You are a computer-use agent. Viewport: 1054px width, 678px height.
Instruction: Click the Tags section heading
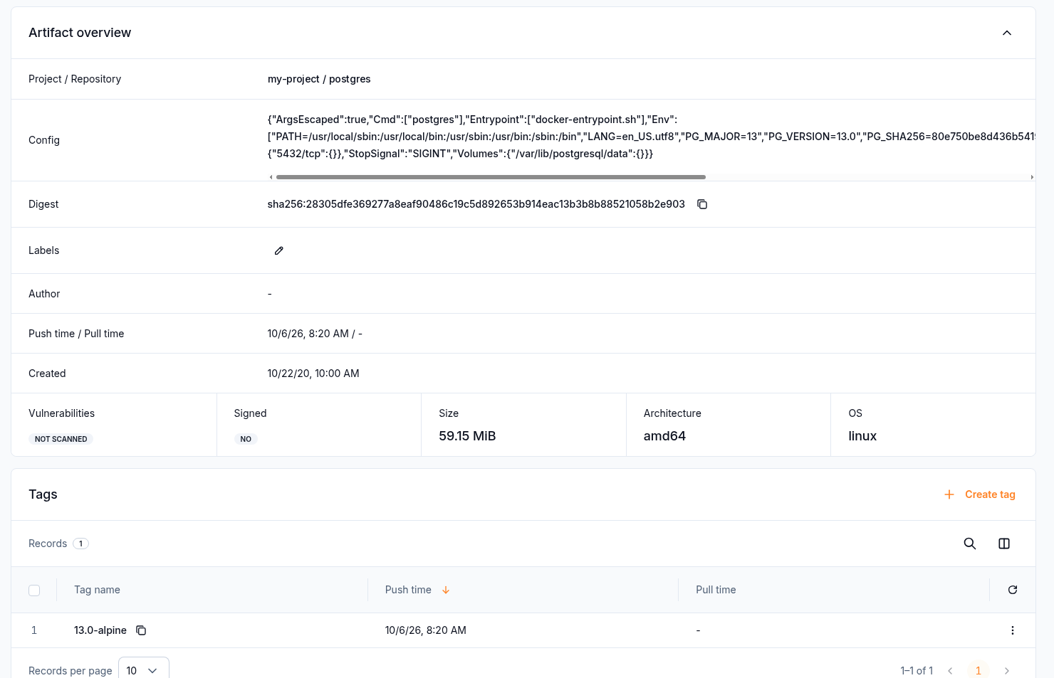pyautogui.click(x=43, y=494)
